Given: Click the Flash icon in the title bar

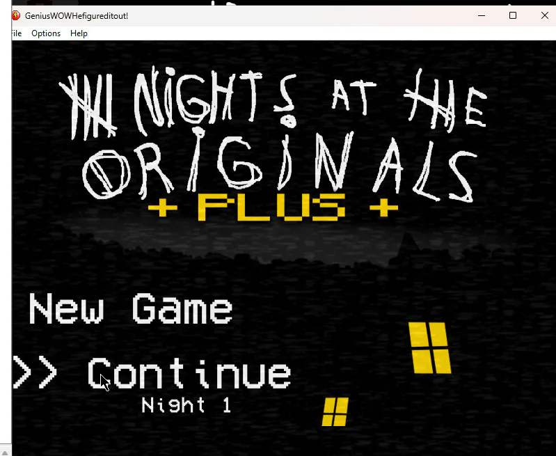Looking at the screenshot, I should pyautogui.click(x=15, y=15).
